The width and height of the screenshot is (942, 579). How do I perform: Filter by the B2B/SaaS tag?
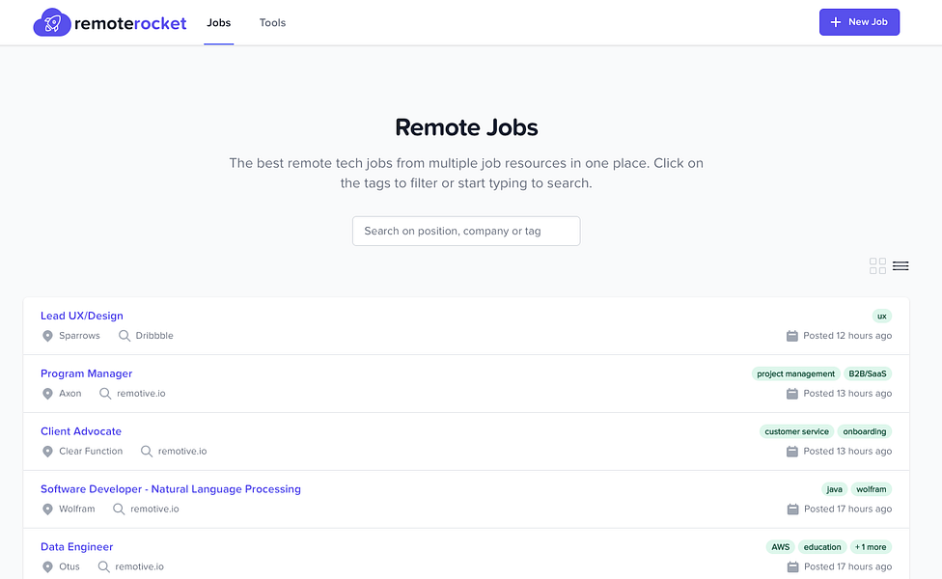[868, 373]
